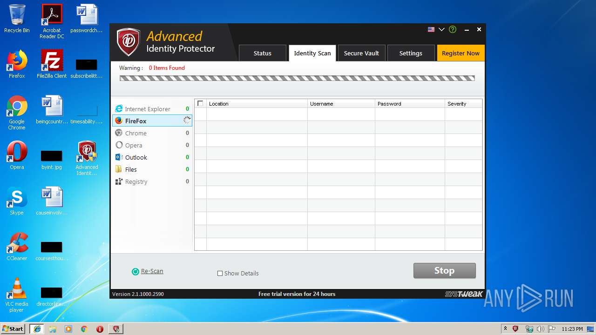This screenshot has width=596, height=335.
Task: Click the Version 2.1.1000.2590 text
Action: (x=138, y=294)
